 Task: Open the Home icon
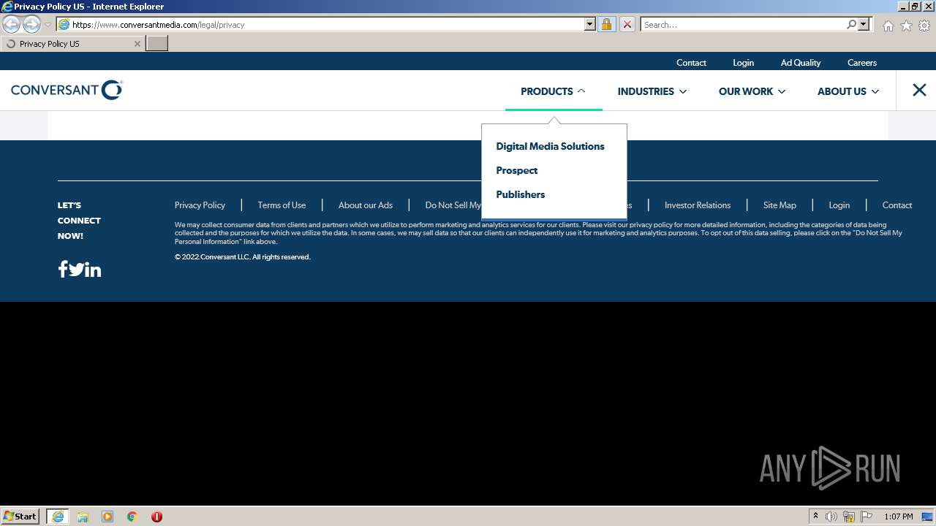888,26
